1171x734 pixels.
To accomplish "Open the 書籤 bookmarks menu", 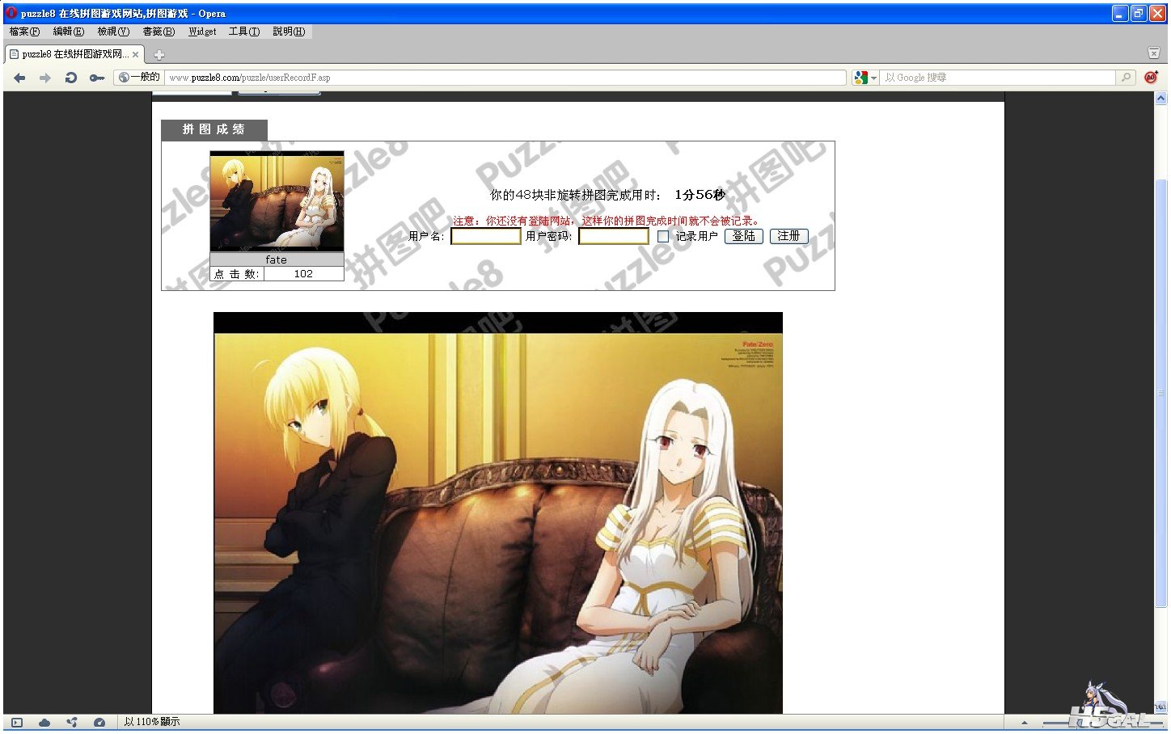I will tap(159, 32).
